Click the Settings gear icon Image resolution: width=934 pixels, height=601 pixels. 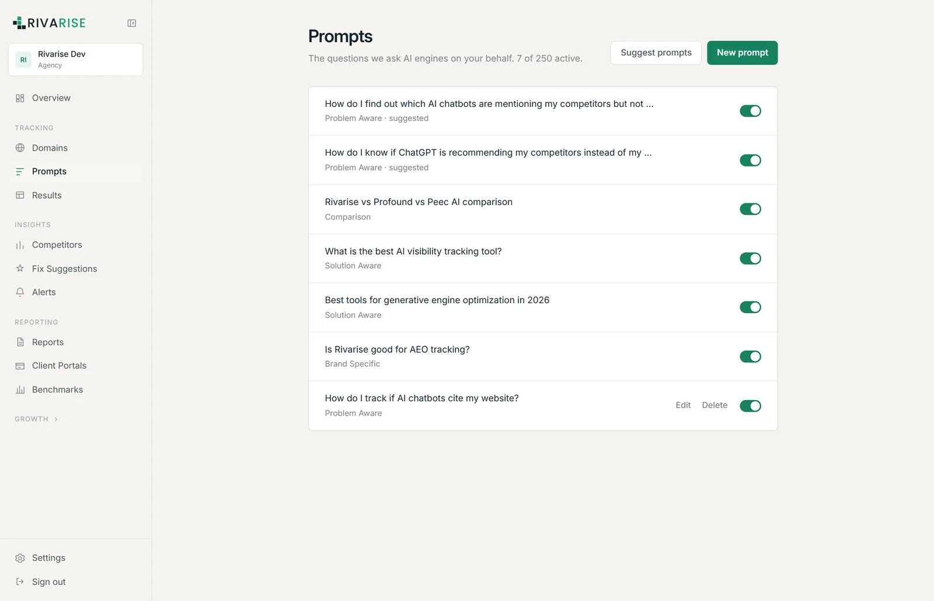pyautogui.click(x=20, y=558)
